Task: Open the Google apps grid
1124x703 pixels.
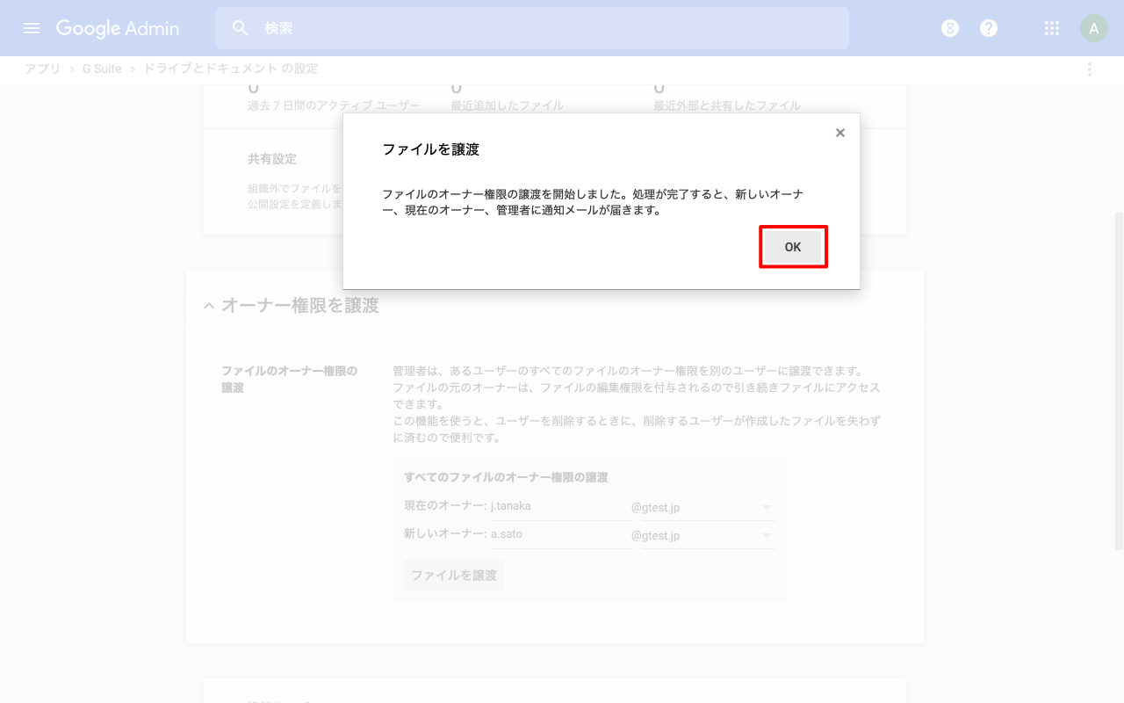Action: point(1052,28)
